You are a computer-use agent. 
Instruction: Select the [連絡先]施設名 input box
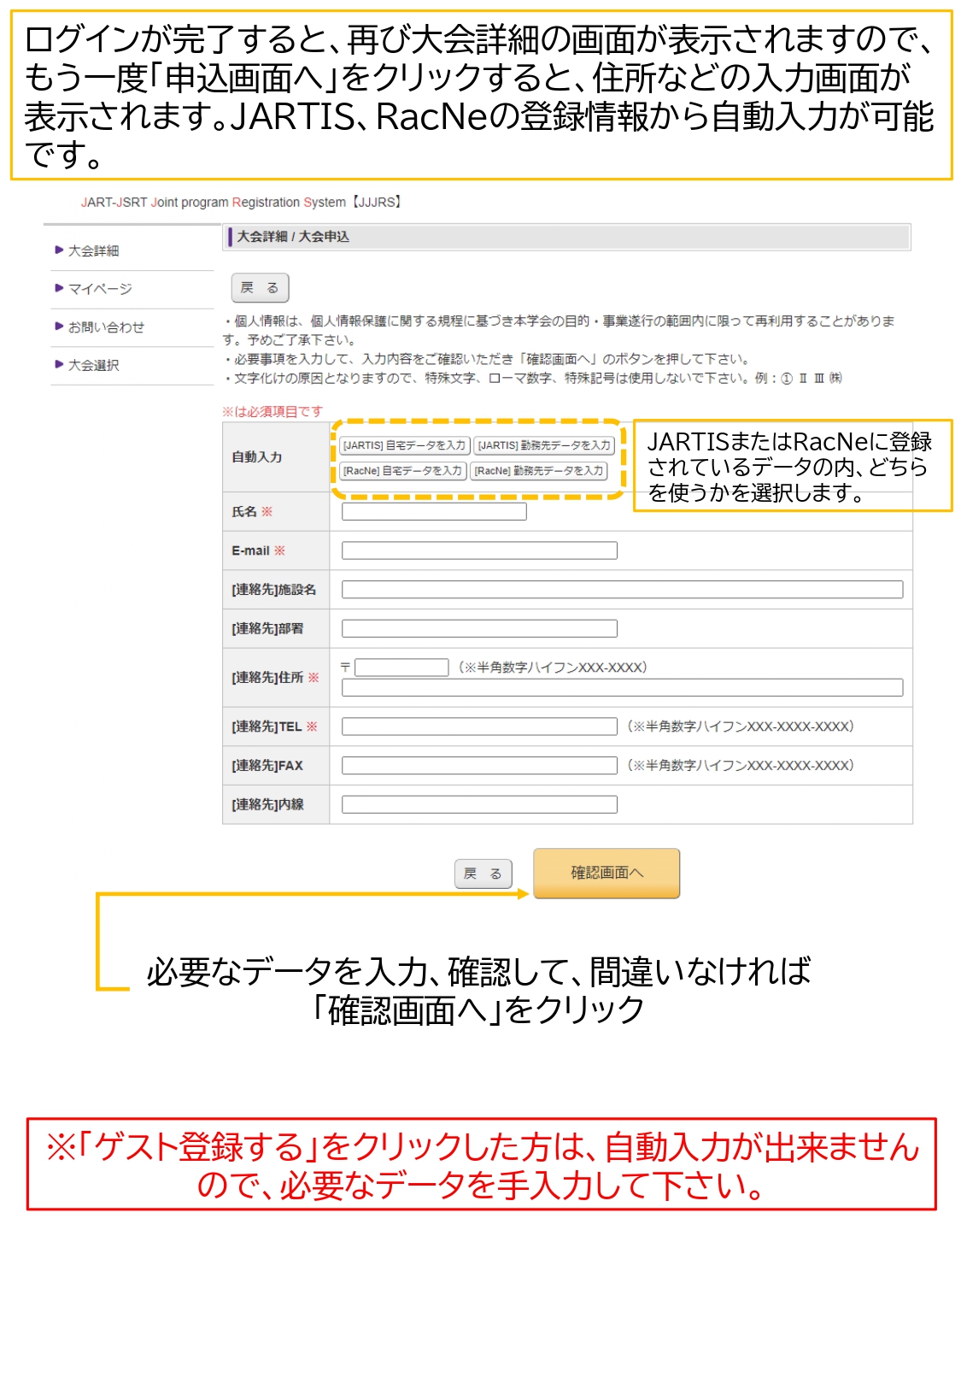pyautogui.click(x=622, y=590)
